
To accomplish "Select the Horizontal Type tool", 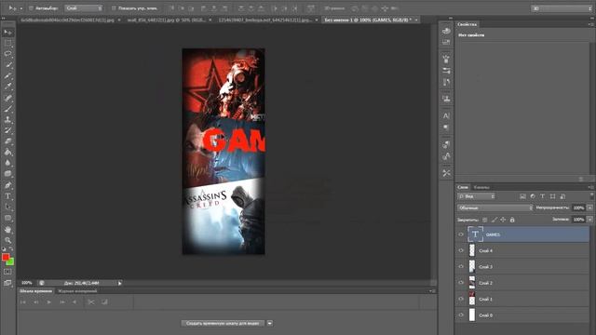I will 8,196.
